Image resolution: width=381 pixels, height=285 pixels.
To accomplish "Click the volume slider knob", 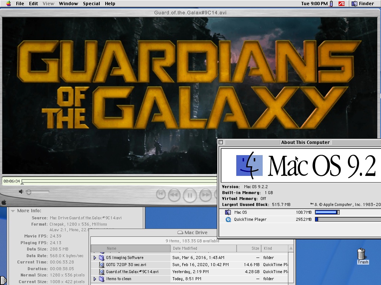I will tap(29, 192).
